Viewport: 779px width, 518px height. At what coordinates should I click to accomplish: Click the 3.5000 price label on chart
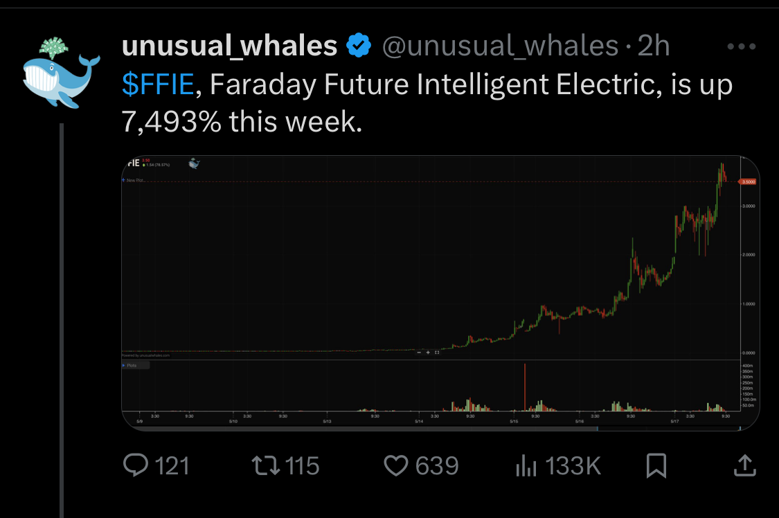click(x=748, y=181)
